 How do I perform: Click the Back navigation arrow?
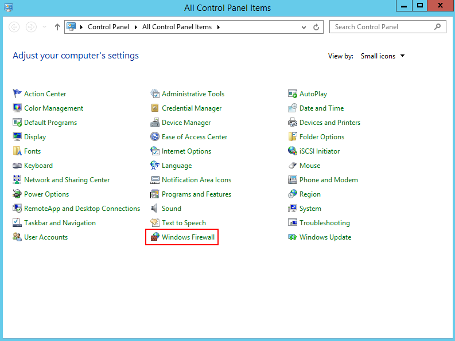(14, 27)
